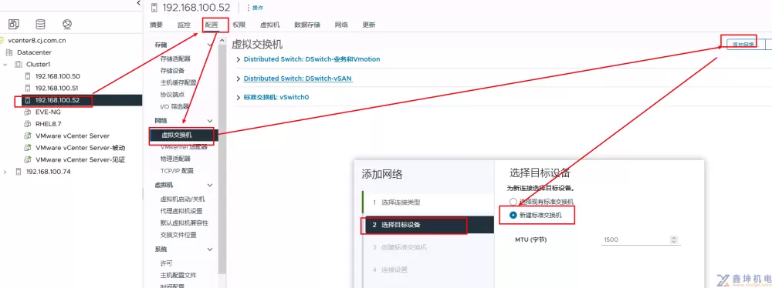This screenshot has height=288, width=772.
Task: Open 物理适配器 settings item
Action: pos(174,159)
